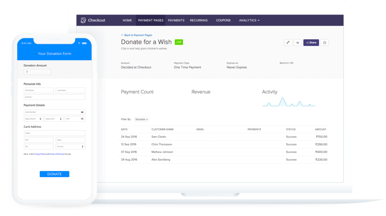Open Expiry Month selector on phone

33,119
